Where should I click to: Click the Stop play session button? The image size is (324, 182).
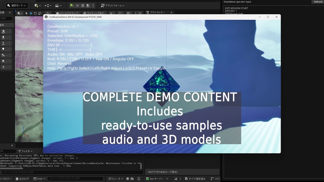click(83, 6)
